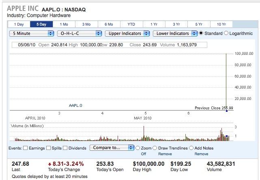Screen dimensions: 260x180
Task: Click the 247.68 Last price
Action: 20,164
